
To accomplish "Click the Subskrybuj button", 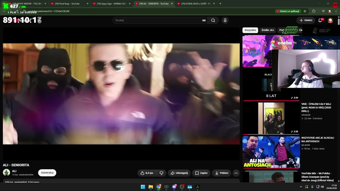I will pos(47,173).
